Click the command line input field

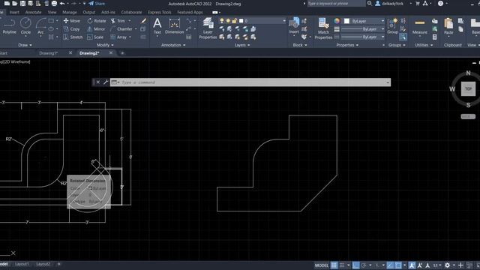[250, 82]
